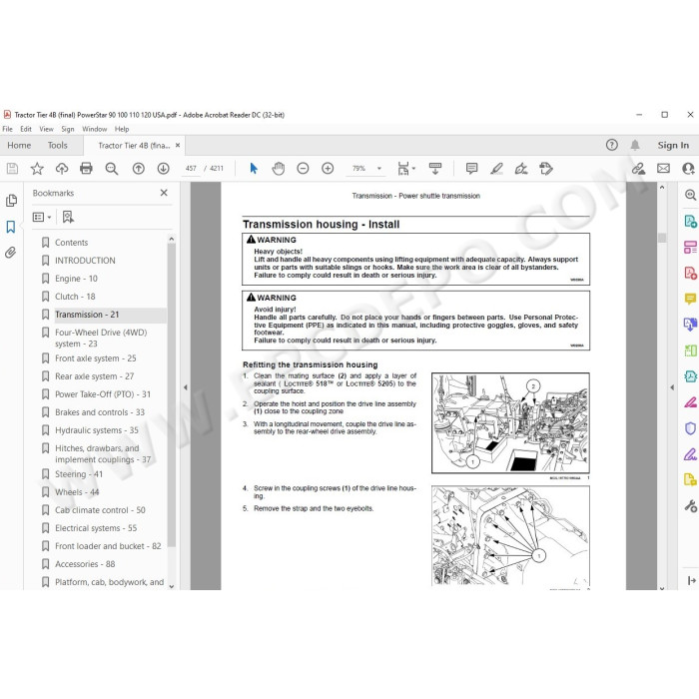Screen dimensions: 699x699
Task: Activate the Hand pan tool
Action: 279,169
